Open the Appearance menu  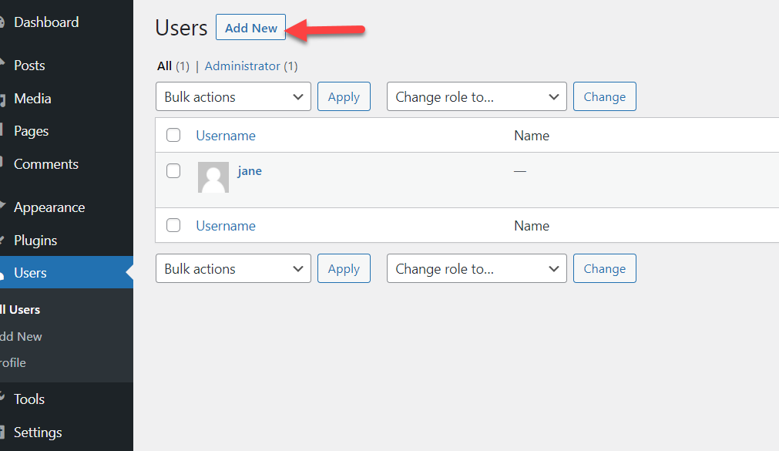[x=49, y=207]
